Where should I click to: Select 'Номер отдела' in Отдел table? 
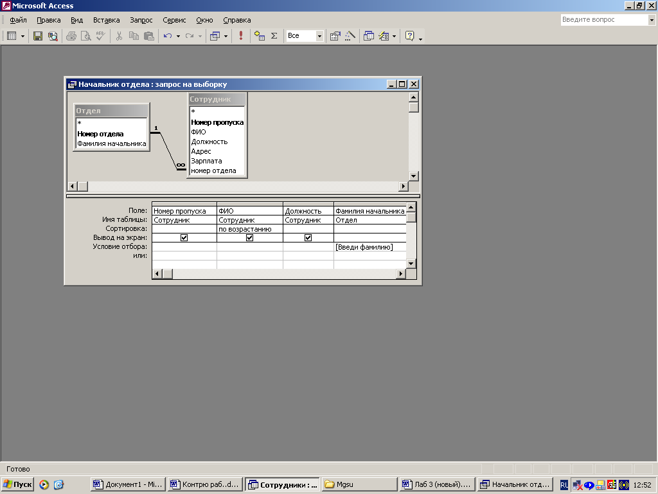pos(100,134)
